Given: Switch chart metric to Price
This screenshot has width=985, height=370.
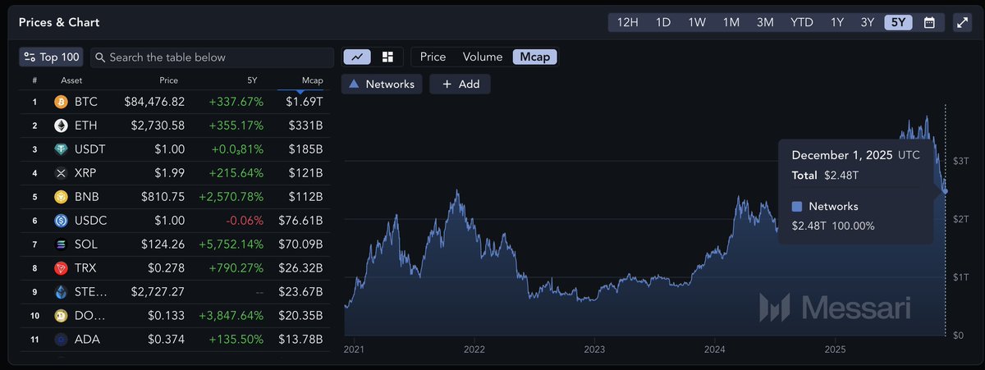Looking at the screenshot, I should point(433,57).
